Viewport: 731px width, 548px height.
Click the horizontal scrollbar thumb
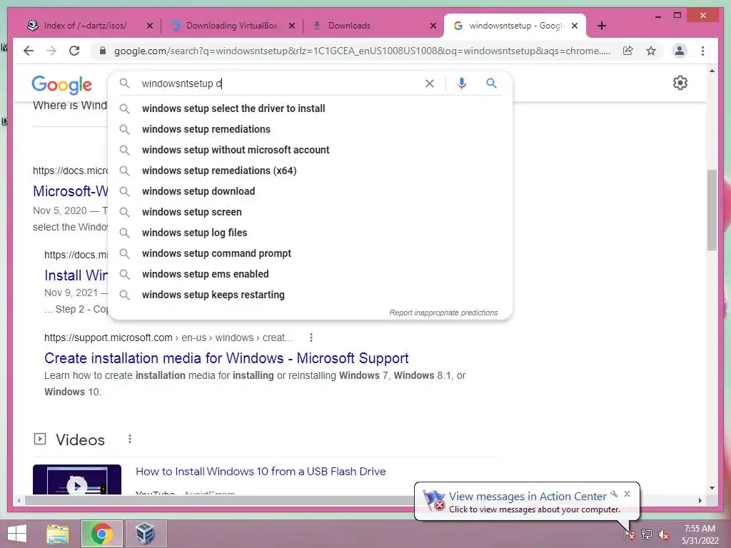pyautogui.click(x=219, y=500)
